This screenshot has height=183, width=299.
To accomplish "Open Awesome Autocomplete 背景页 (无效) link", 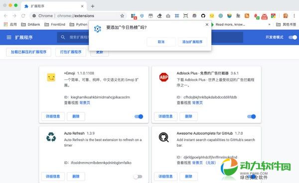I will pyautogui.click(x=204, y=163).
